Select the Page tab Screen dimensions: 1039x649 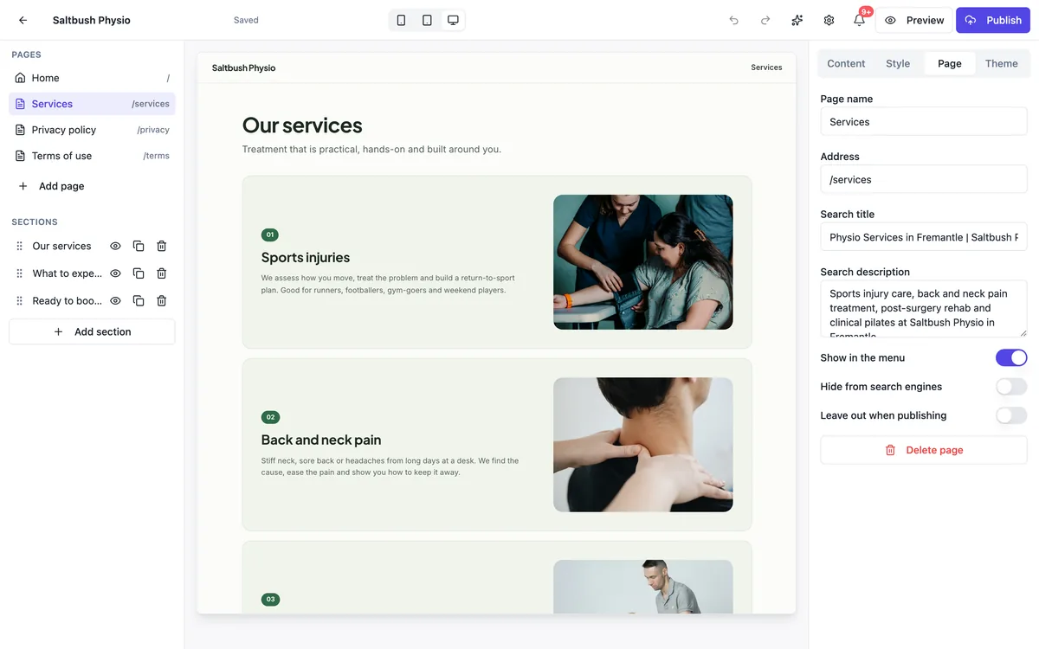click(950, 63)
